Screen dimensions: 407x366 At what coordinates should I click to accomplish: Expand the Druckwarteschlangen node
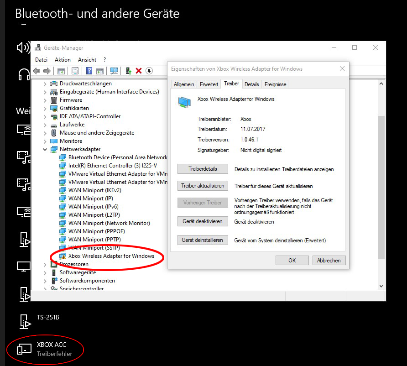45,84
